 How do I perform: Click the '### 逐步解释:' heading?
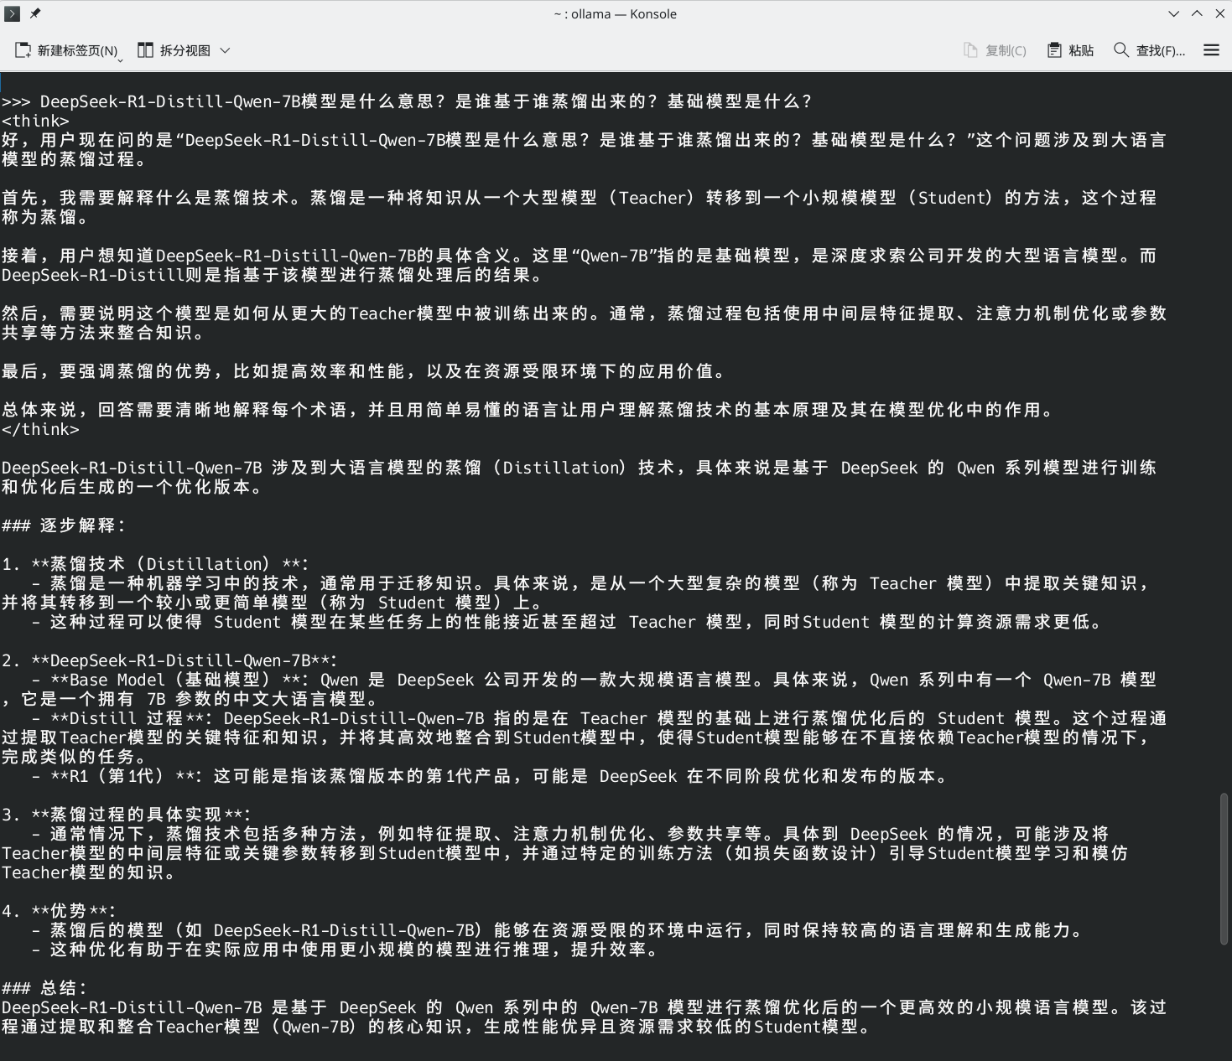(x=64, y=525)
